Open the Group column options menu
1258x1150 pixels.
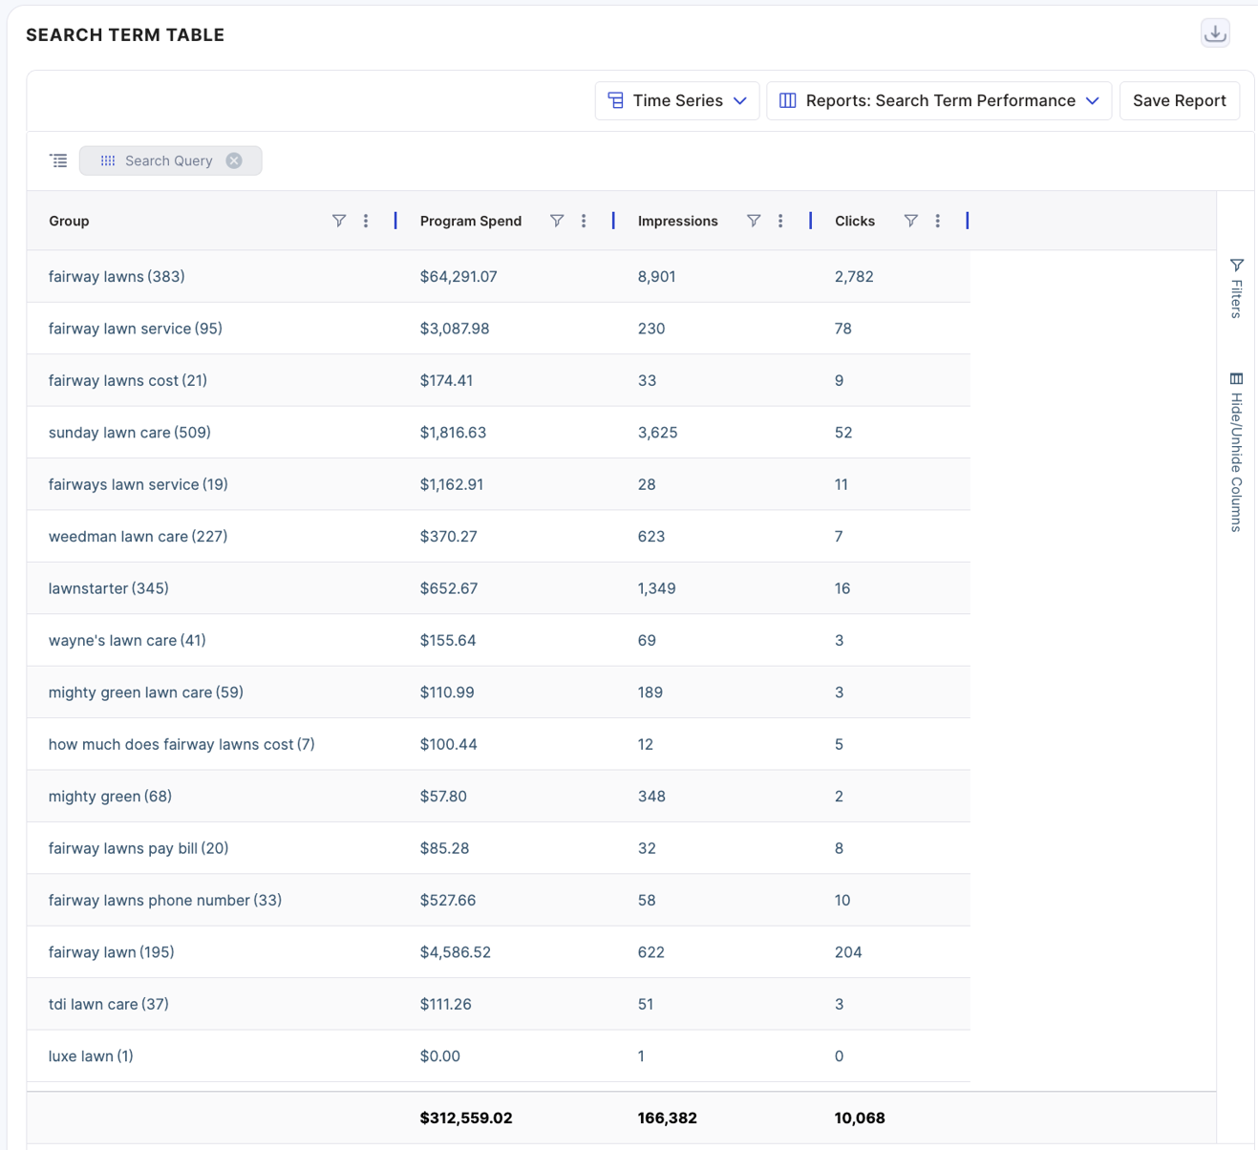[366, 221]
